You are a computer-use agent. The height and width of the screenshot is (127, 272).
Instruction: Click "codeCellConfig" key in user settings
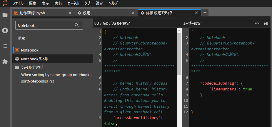[x=218, y=83]
